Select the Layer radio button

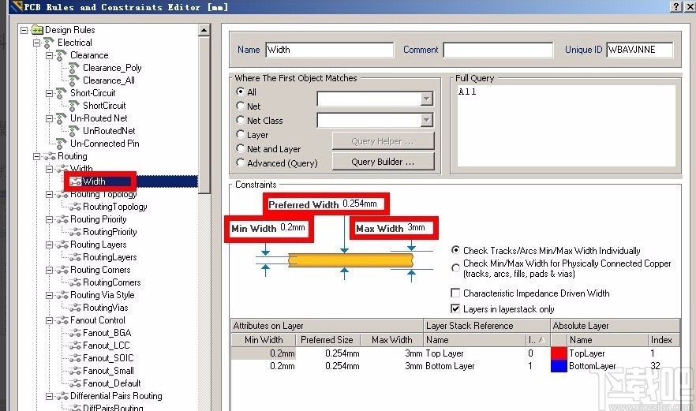pos(241,134)
